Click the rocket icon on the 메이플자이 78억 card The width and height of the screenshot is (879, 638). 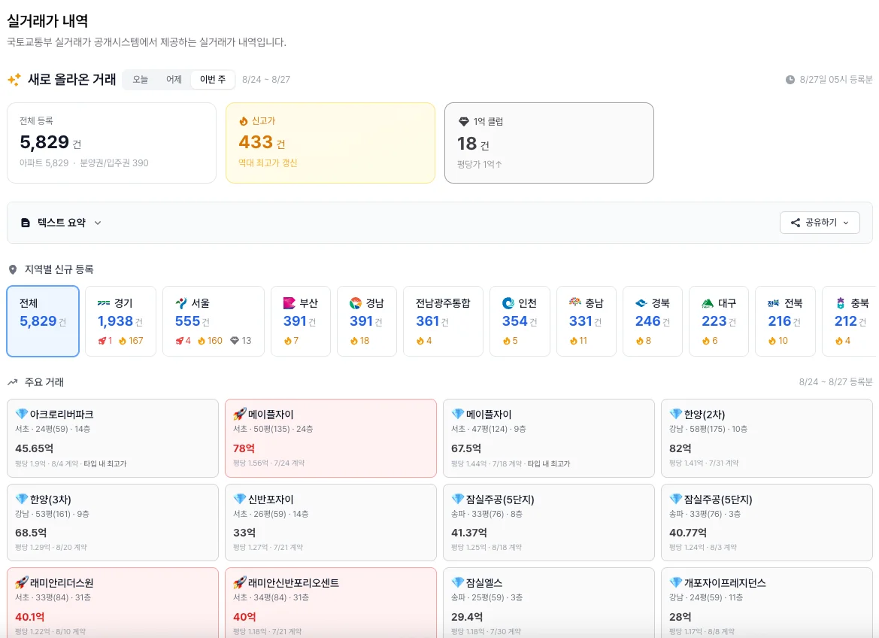[x=240, y=414]
